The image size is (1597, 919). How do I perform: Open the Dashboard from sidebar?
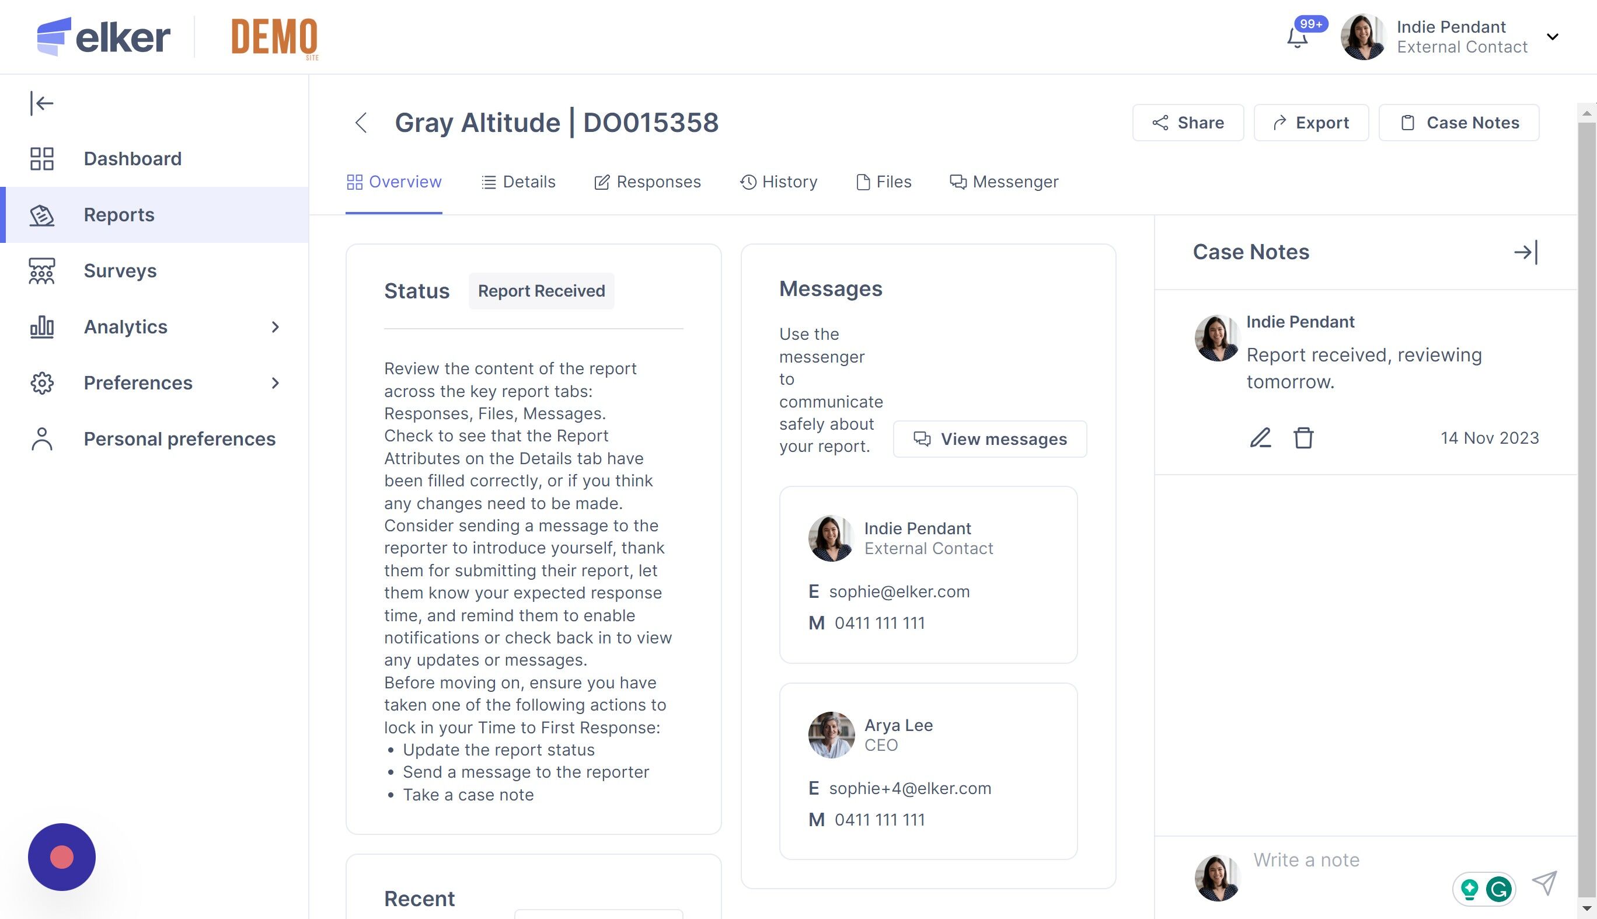pyautogui.click(x=132, y=158)
